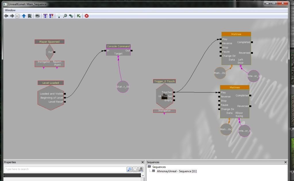Click the Stop input of the lower Matinee
The width and height of the screenshot is (294, 181).
pyautogui.click(x=219, y=101)
